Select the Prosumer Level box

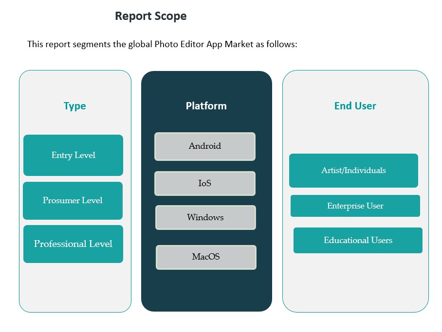73,200
